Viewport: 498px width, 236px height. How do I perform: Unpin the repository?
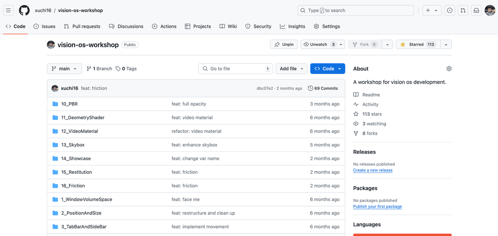[284, 44]
